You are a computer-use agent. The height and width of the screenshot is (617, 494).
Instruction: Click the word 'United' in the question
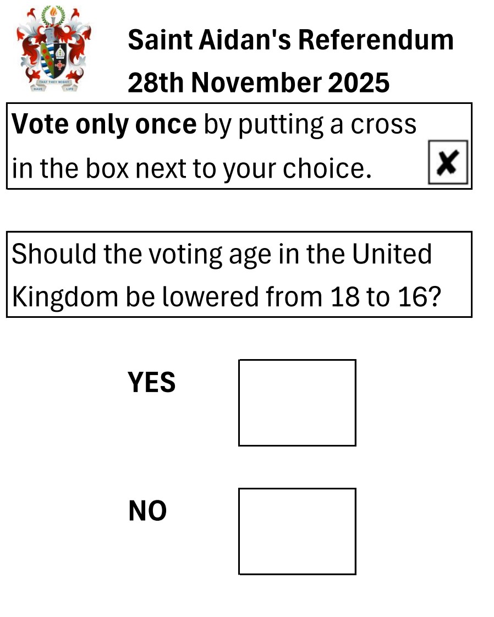[392, 254]
